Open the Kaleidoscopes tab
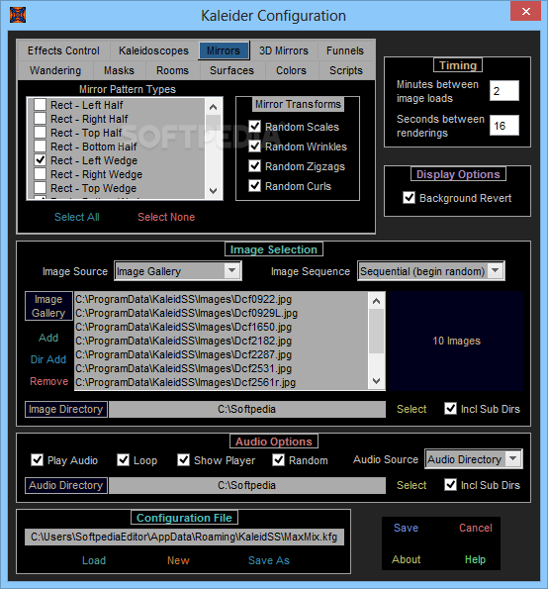Screen dimensions: 548x589 [153, 50]
